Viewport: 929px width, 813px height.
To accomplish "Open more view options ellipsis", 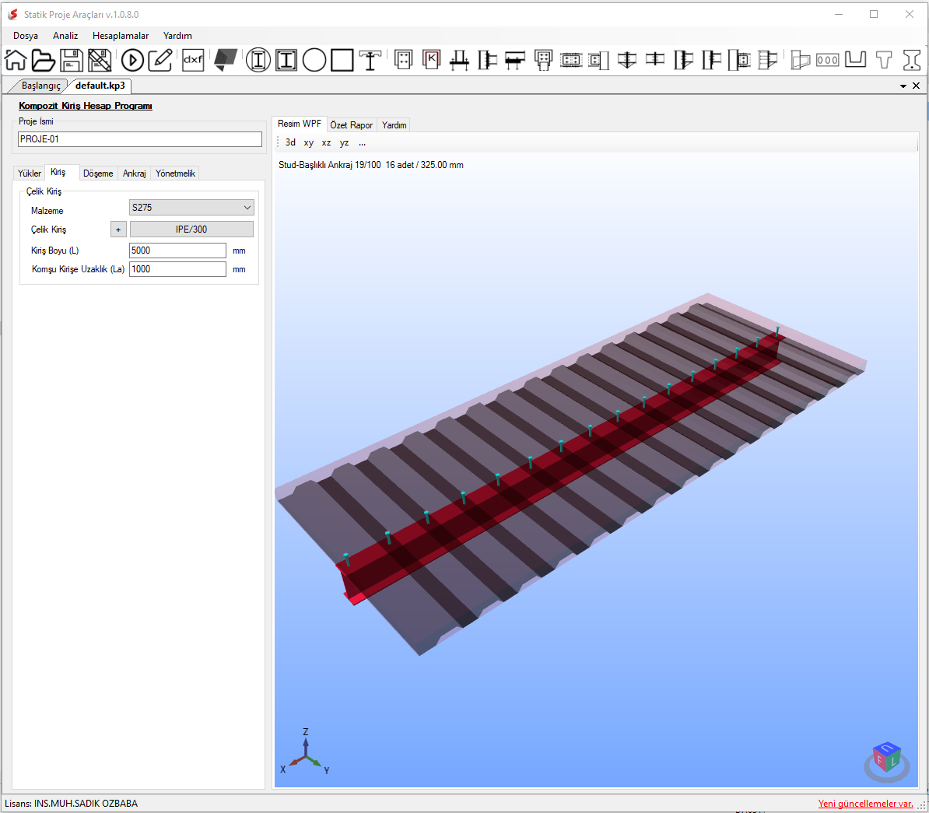I will click(x=362, y=142).
